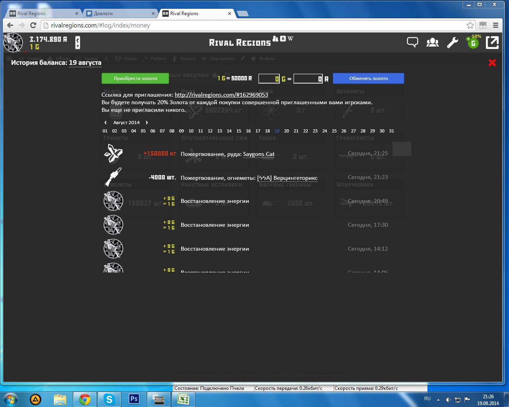Focus the gold amount G input field
This screenshot has width=509, height=407.
point(269,79)
